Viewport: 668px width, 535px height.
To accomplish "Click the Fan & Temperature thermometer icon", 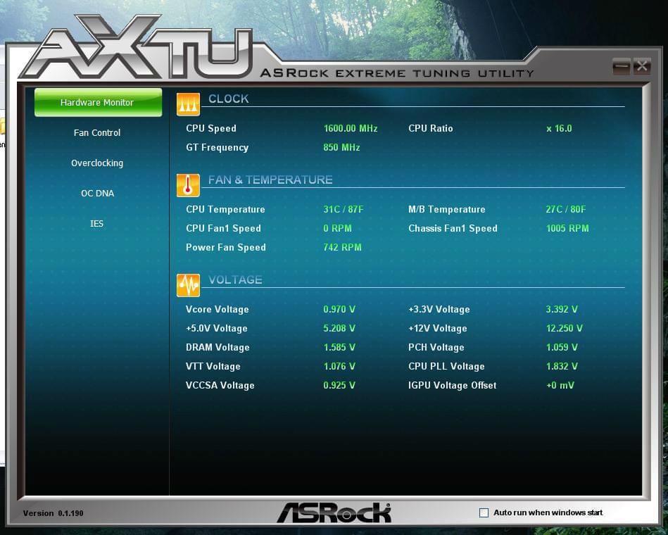I will pos(188,185).
